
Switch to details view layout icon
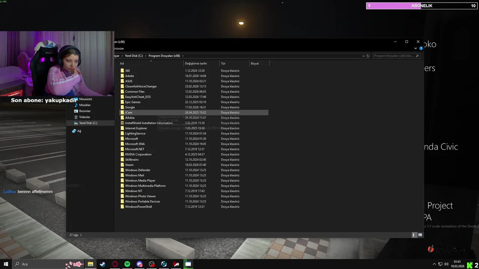414,235
